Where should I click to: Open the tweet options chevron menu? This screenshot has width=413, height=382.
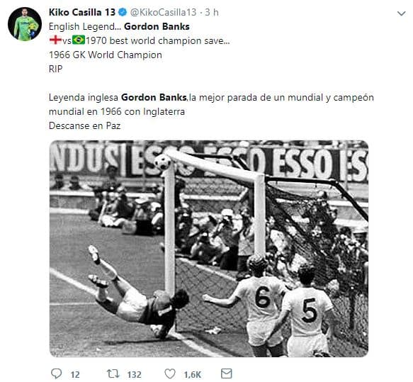pos(401,13)
